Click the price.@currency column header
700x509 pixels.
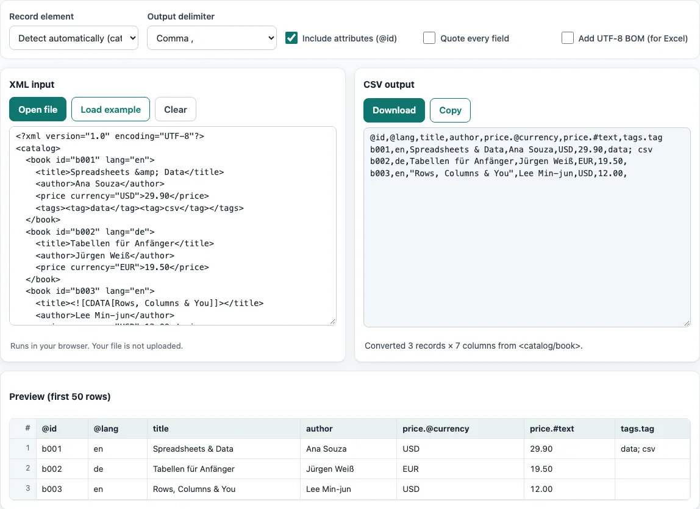[461, 429]
